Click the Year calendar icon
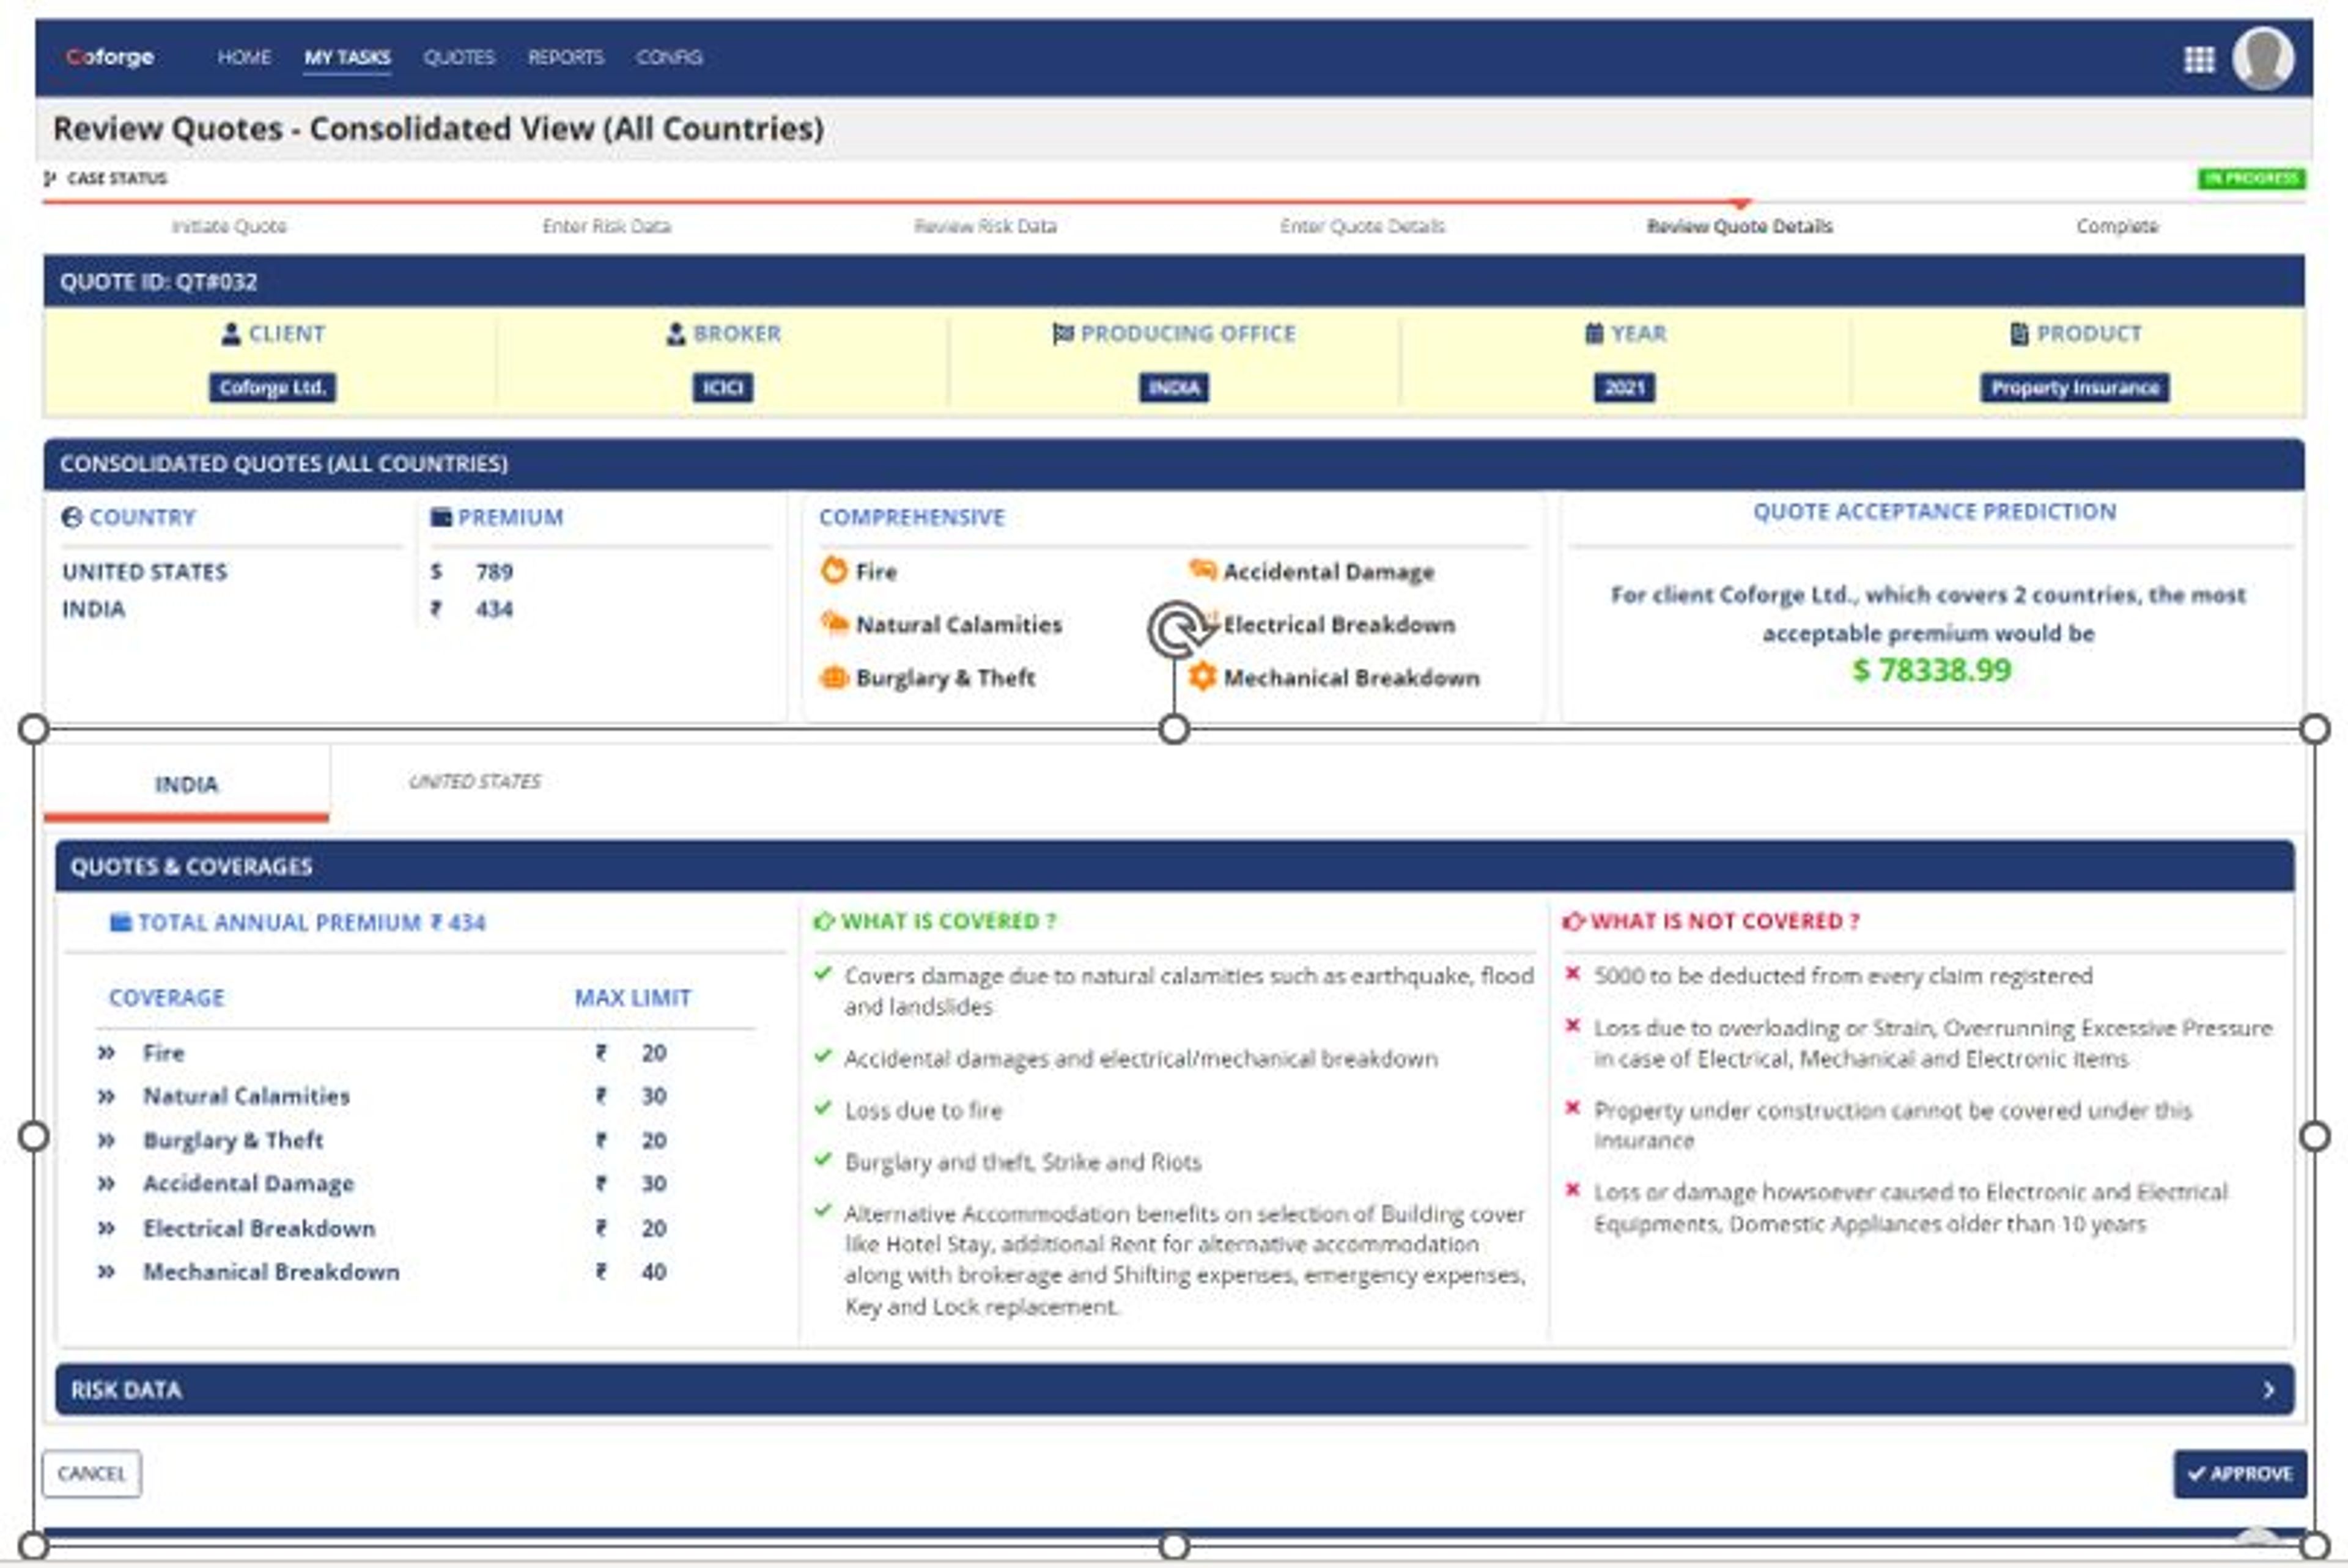This screenshot has width=2348, height=1568. 1594,333
